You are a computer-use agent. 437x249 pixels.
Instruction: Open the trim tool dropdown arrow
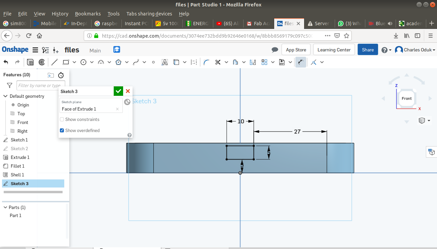(226, 62)
